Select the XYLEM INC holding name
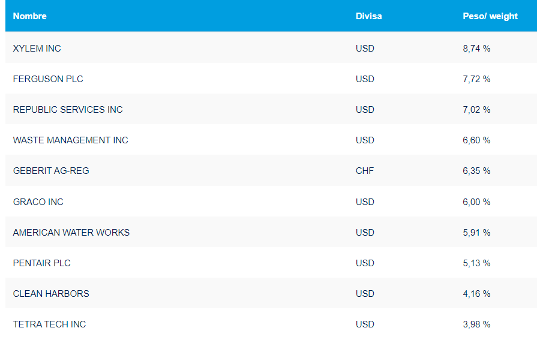 37,49
